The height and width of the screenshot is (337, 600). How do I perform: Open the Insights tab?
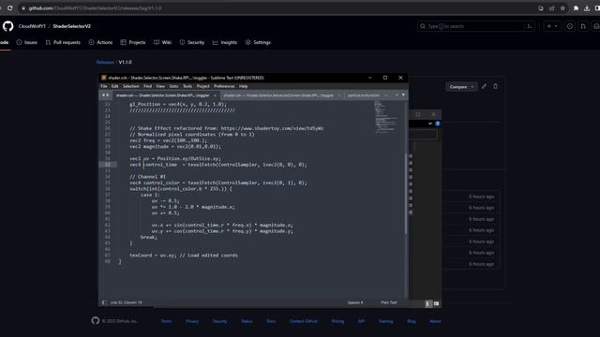225,42
